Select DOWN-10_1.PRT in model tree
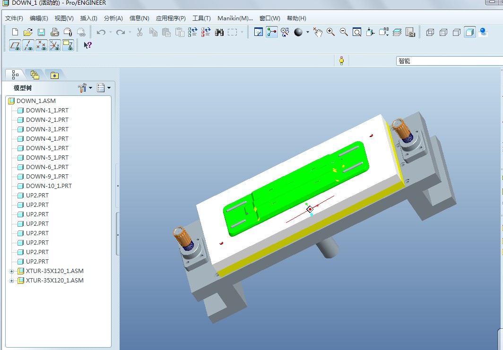 [49, 186]
